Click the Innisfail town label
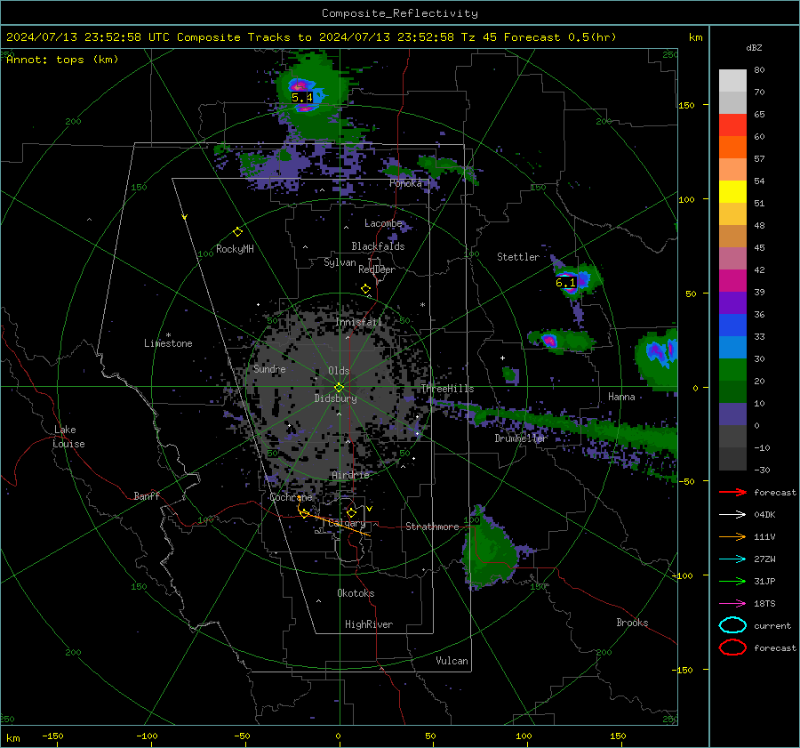Screen dimensions: 800x748 coord(358,322)
